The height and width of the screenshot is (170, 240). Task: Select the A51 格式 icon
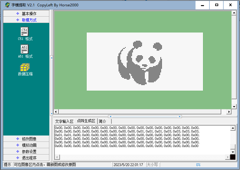click(25, 51)
